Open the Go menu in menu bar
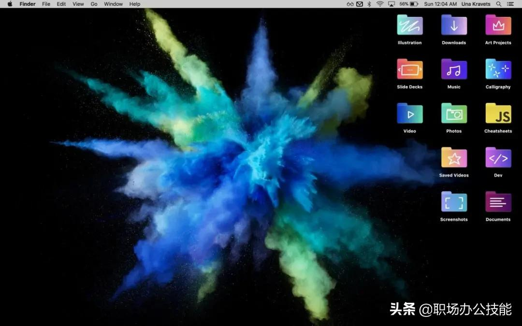 click(x=94, y=4)
